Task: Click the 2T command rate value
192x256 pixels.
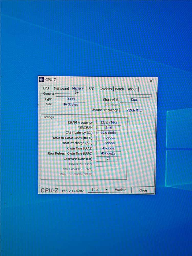Action: coord(109,159)
